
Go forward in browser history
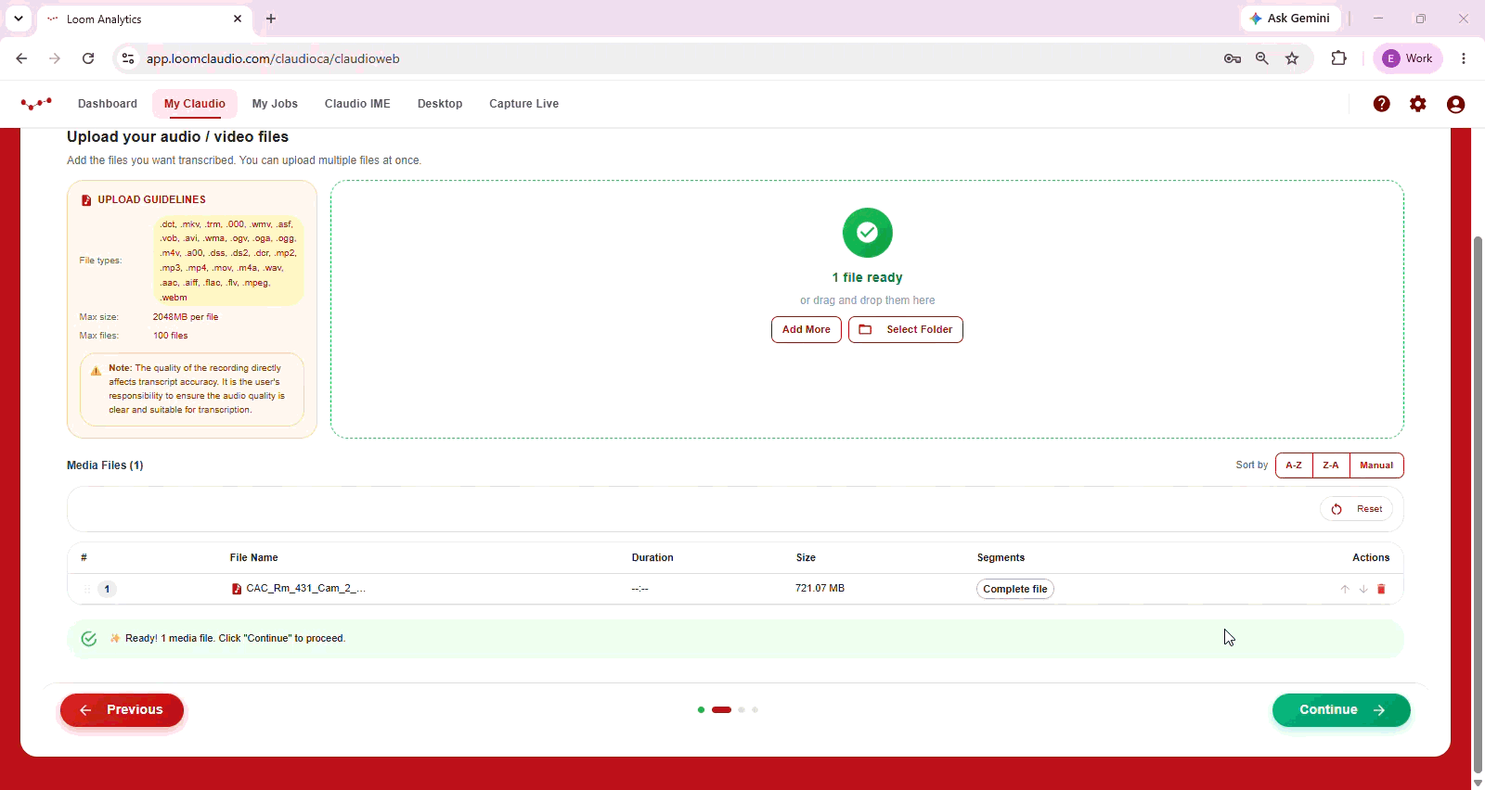pos(55,58)
